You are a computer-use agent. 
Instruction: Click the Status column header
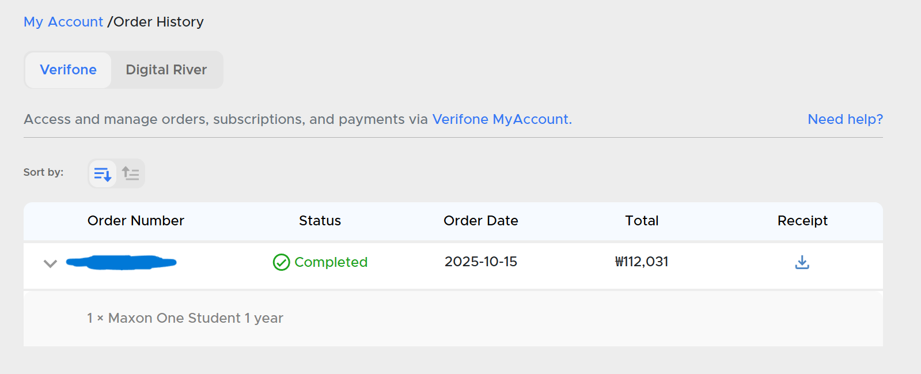pyautogui.click(x=320, y=221)
